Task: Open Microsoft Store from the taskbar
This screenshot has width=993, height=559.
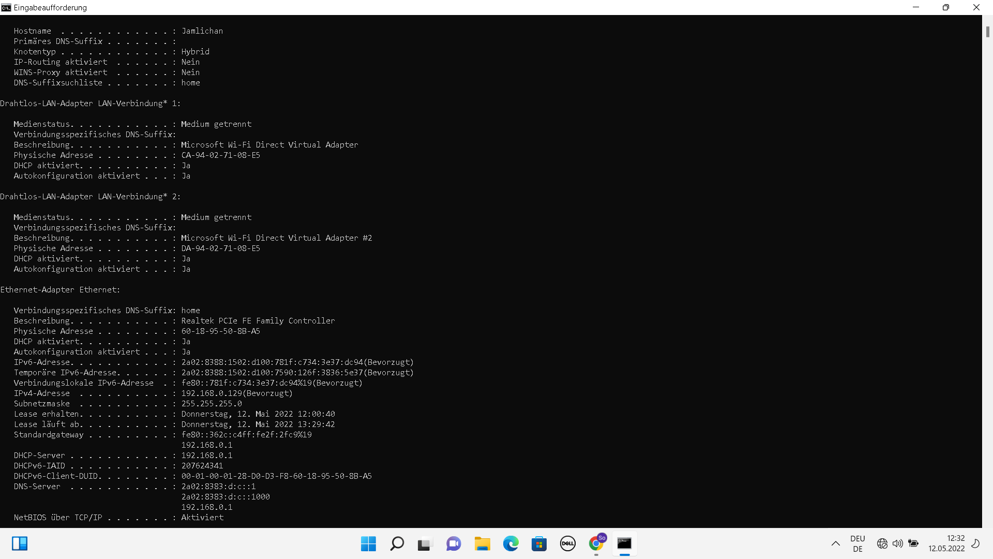Action: click(x=539, y=543)
